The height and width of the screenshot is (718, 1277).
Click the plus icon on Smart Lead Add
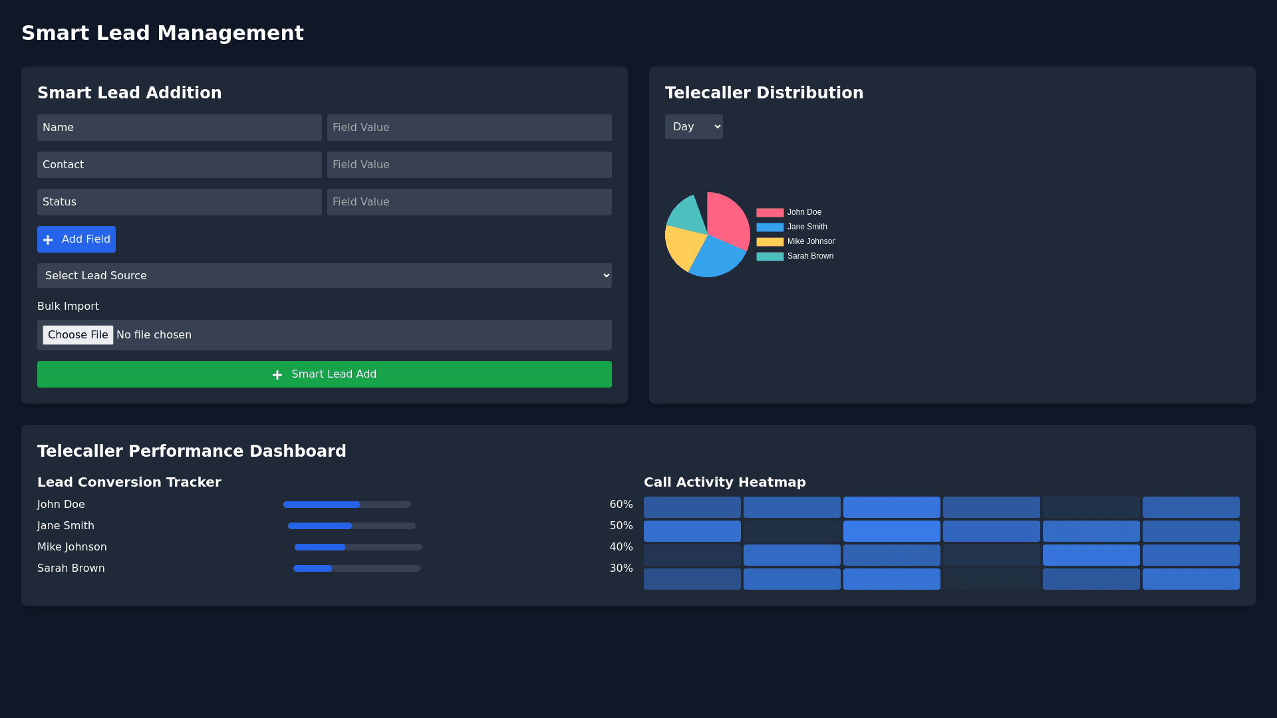(x=277, y=375)
